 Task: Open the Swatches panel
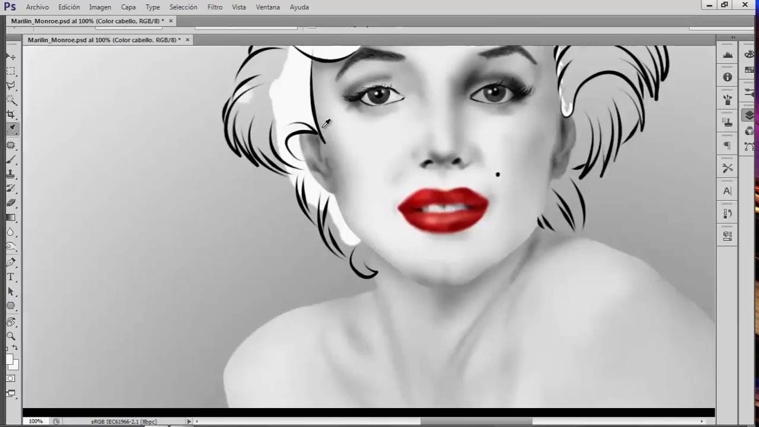750,70
